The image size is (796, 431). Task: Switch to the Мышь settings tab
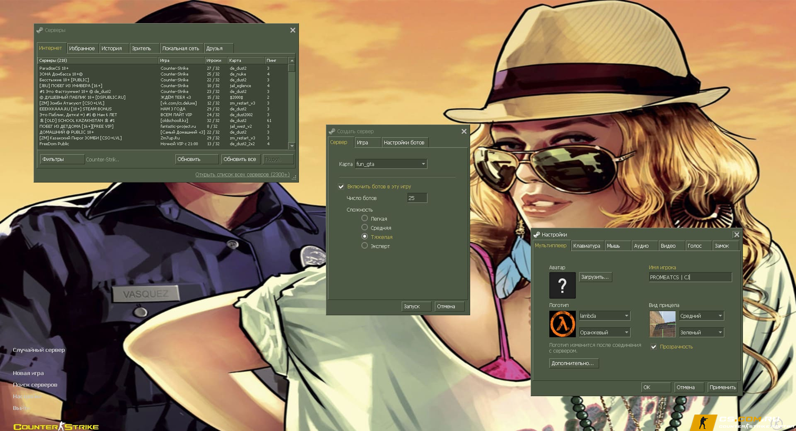point(618,246)
